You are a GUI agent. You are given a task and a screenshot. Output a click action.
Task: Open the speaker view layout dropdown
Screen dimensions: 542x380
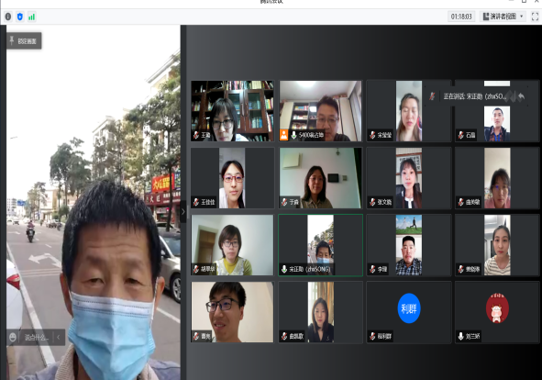503,17
